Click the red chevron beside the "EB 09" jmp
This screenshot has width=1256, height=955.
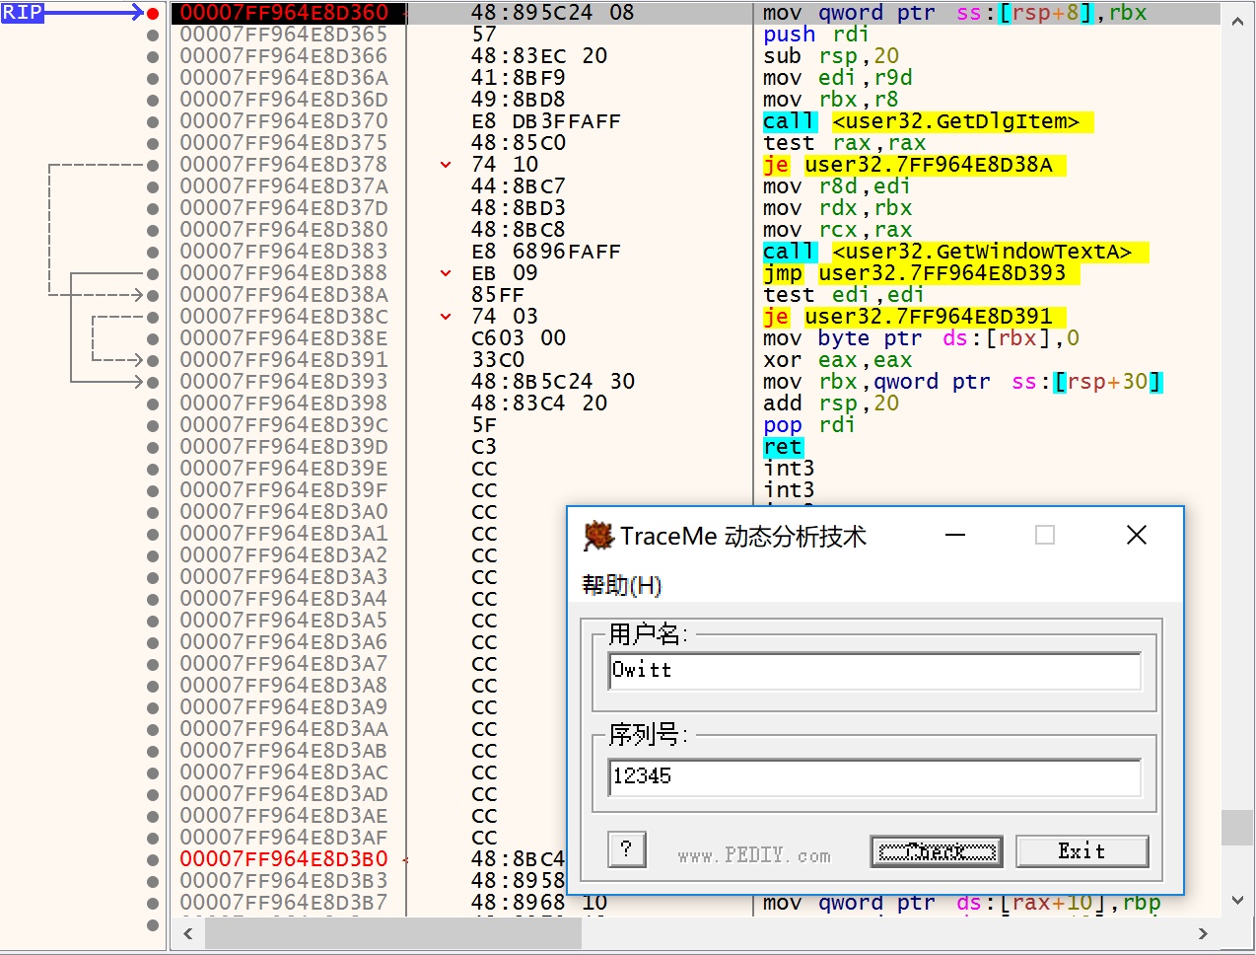(445, 273)
